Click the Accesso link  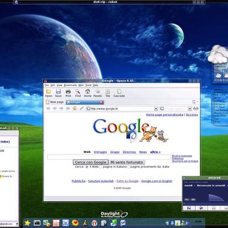[192, 115]
